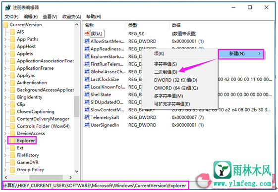This screenshot has height=192, width=278.
Task: Click the UserSignedIn value icon
Action: pos(87,125)
